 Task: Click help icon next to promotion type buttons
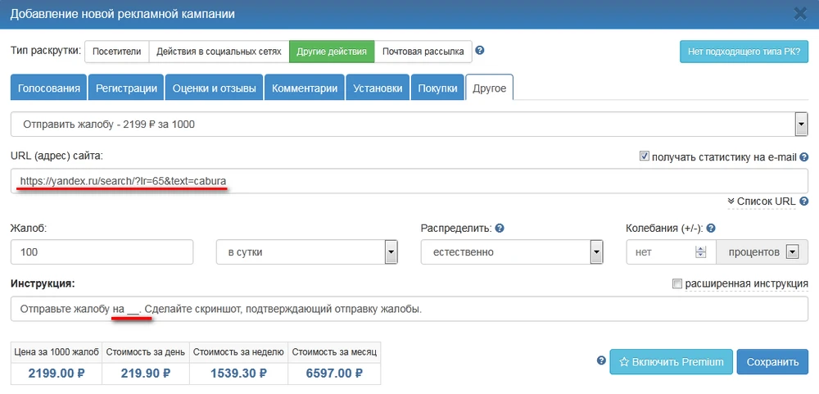480,51
